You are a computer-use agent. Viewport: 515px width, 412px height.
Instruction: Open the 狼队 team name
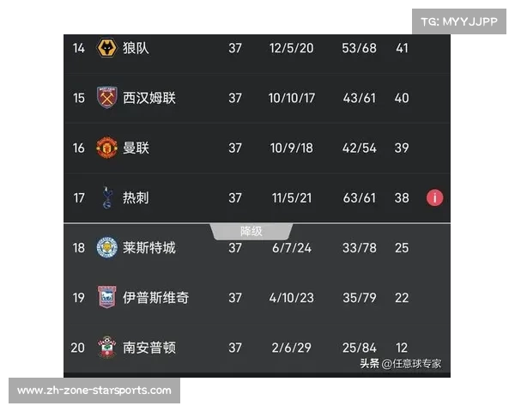coord(136,48)
